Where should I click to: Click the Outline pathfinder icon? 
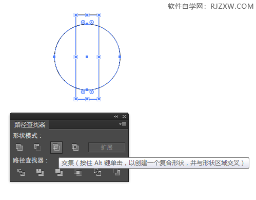97,172
